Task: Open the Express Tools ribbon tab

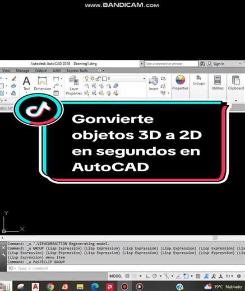Action: point(77,71)
